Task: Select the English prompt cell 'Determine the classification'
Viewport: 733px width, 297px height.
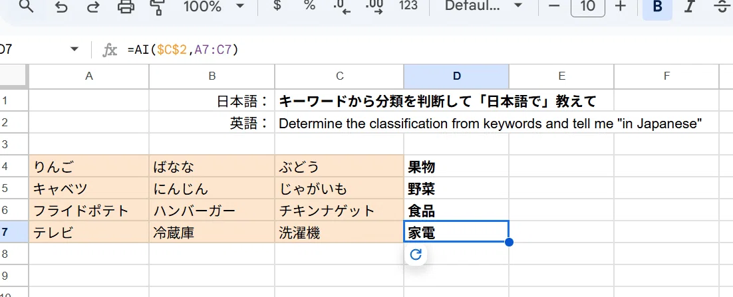Action: (x=339, y=122)
